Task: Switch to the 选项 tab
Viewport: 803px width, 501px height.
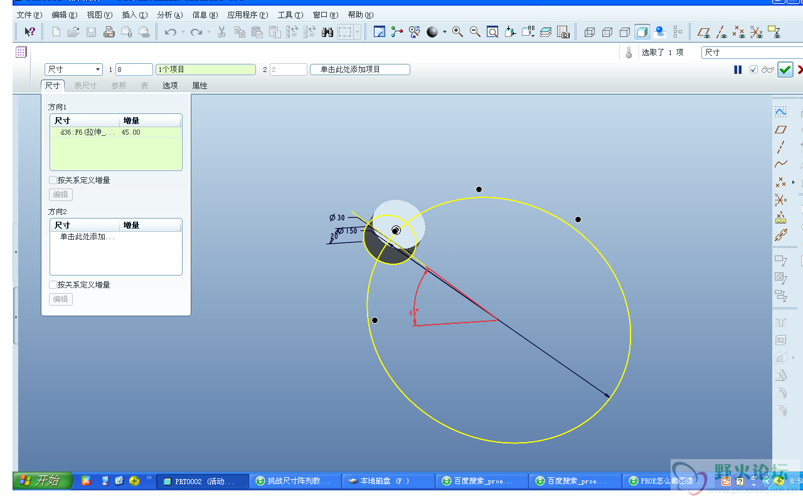Action: (170, 86)
